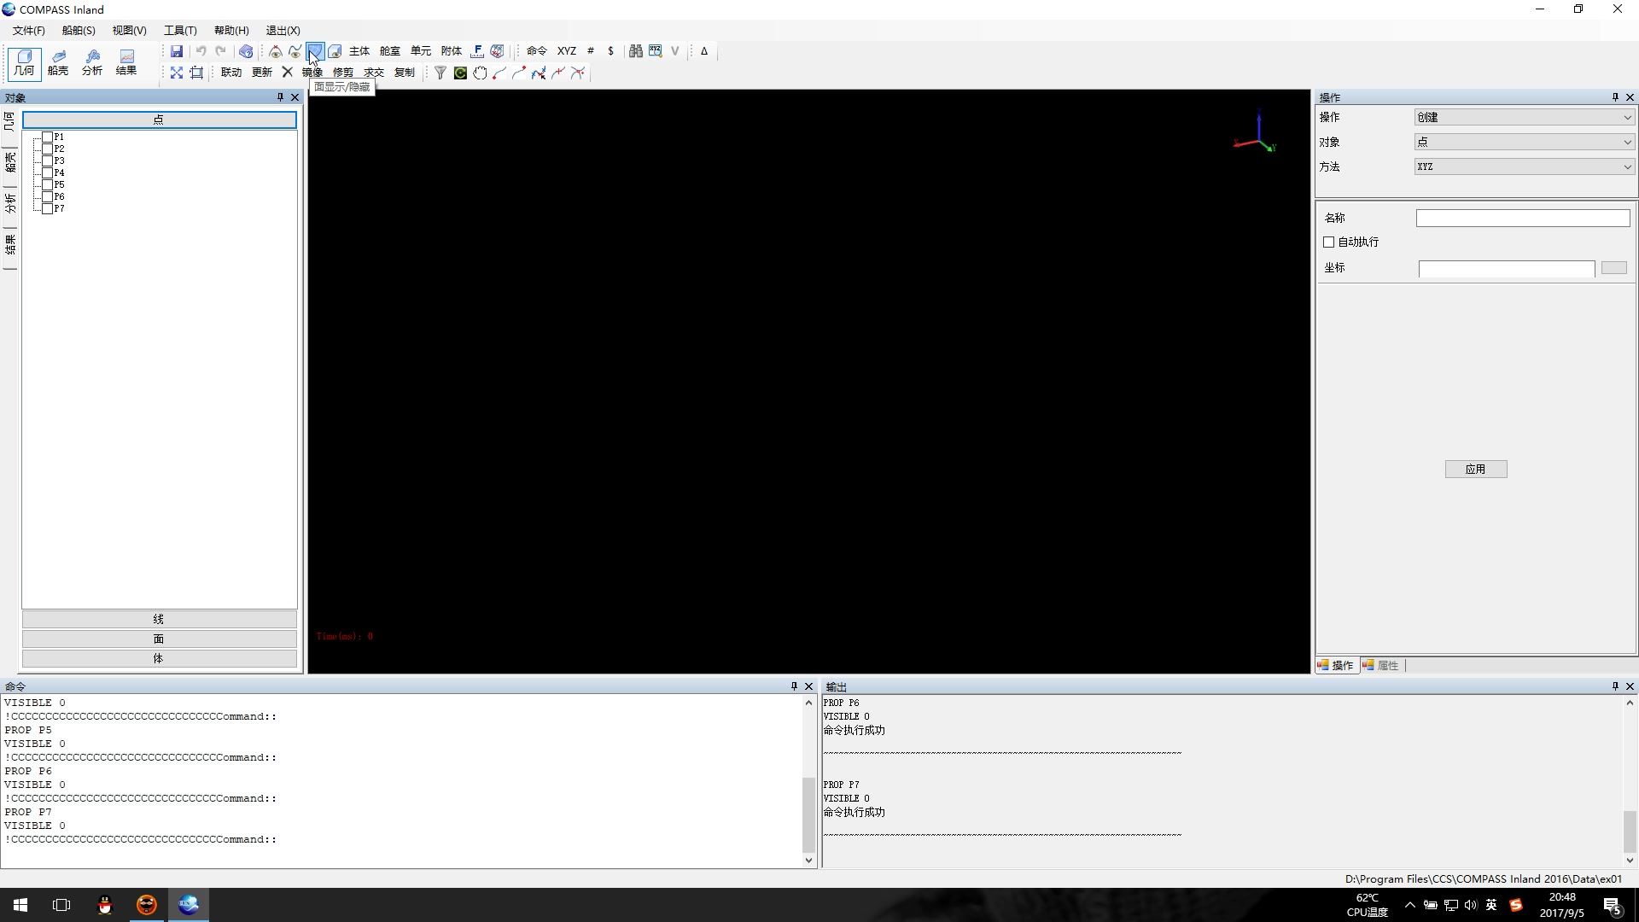Click the fit-all zoom extents icon
Image resolution: width=1639 pixels, height=922 pixels.
click(177, 73)
